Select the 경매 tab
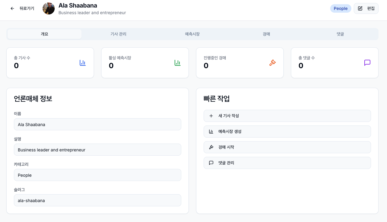The height and width of the screenshot is (222, 387). click(266, 34)
